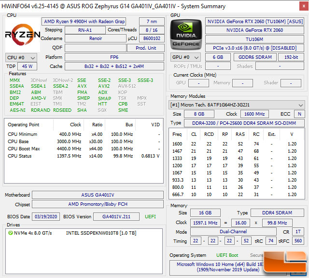Close the System Summary window
The height and width of the screenshot is (278, 309).
304,6
